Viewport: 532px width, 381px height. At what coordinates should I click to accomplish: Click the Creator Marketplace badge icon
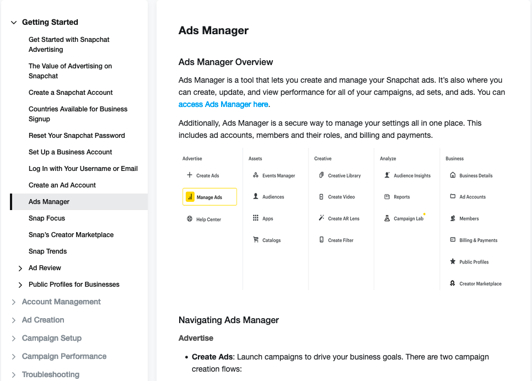click(453, 283)
